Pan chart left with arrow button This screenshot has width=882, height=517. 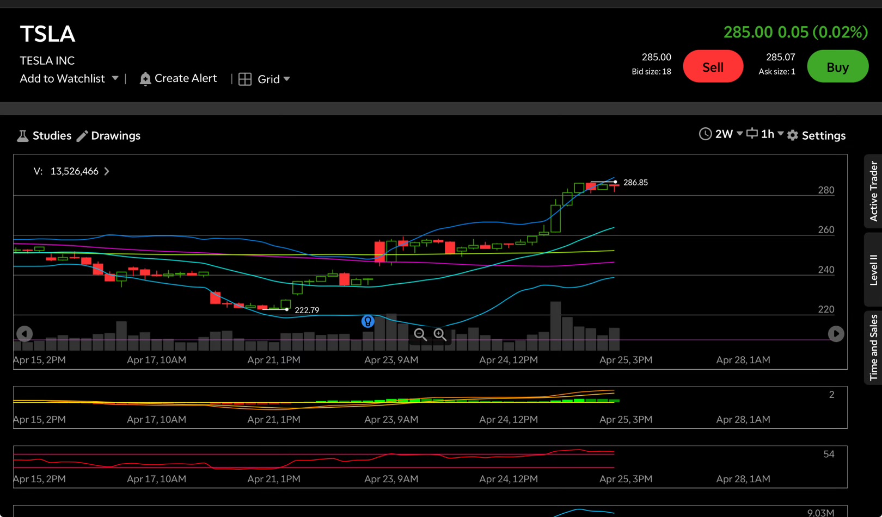24,334
